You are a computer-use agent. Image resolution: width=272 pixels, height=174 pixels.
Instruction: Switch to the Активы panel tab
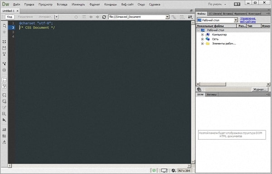tap(212, 95)
